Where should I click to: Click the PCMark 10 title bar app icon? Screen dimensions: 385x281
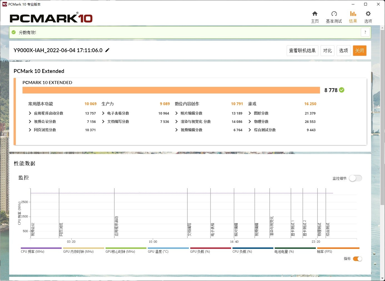click(x=4, y=4)
